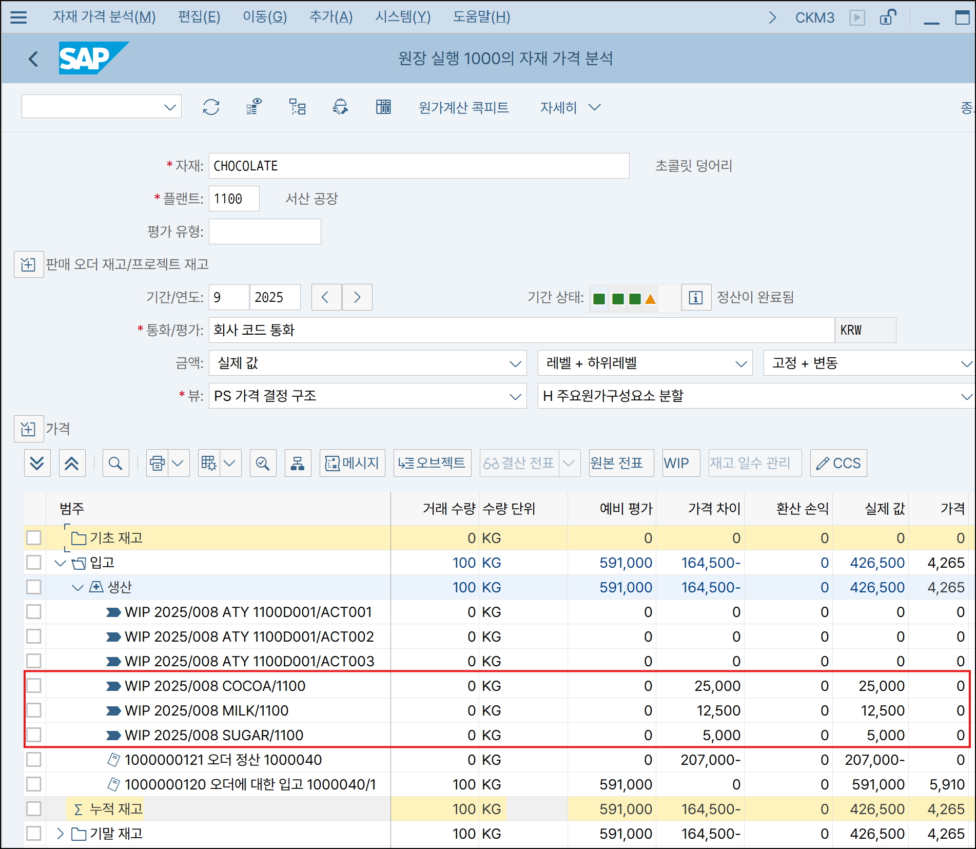The height and width of the screenshot is (849, 976).
Task: Expand the 기말 재고 tree node
Action: tap(61, 834)
